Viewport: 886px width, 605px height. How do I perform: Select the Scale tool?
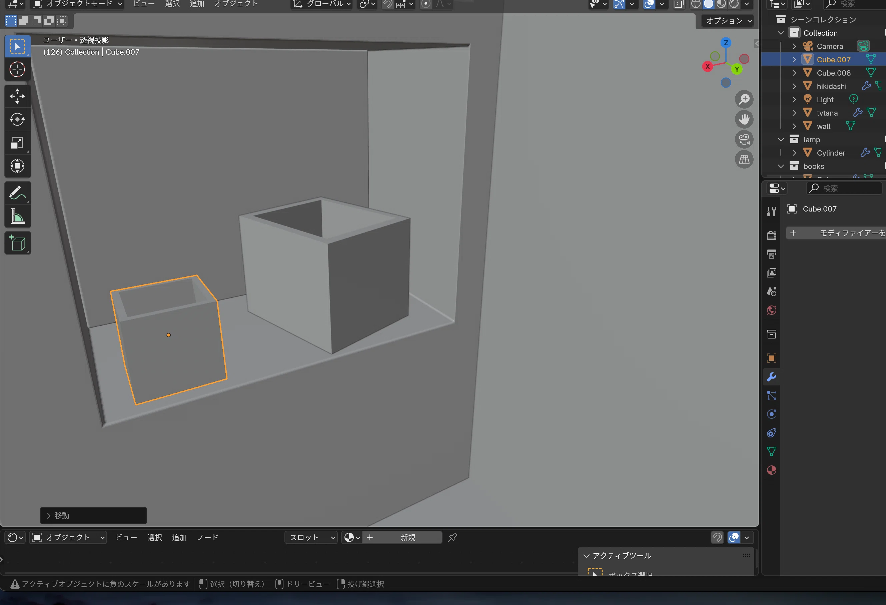pos(18,143)
